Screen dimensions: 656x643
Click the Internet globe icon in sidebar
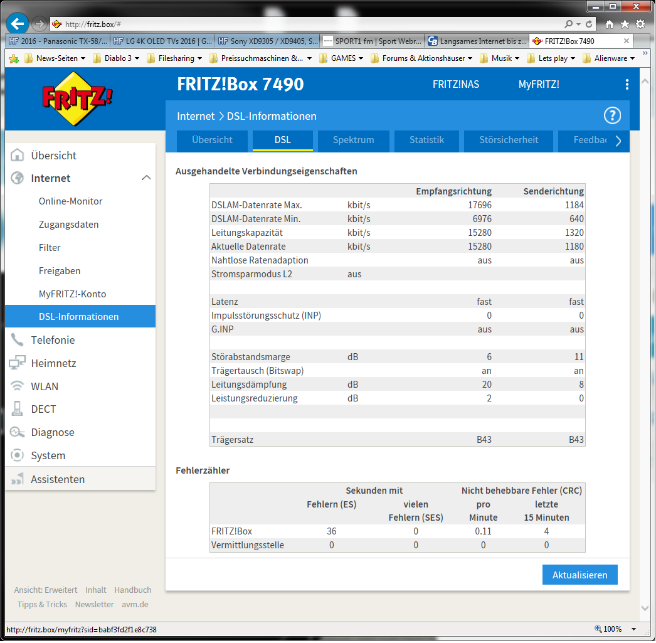[17, 178]
